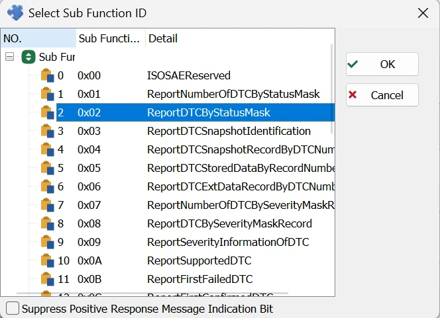Screen dimensions: 440x318
Task: Click the 0x04 sub function value
Action: point(89,149)
